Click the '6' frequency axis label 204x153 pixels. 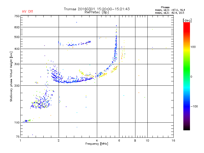click(119, 141)
